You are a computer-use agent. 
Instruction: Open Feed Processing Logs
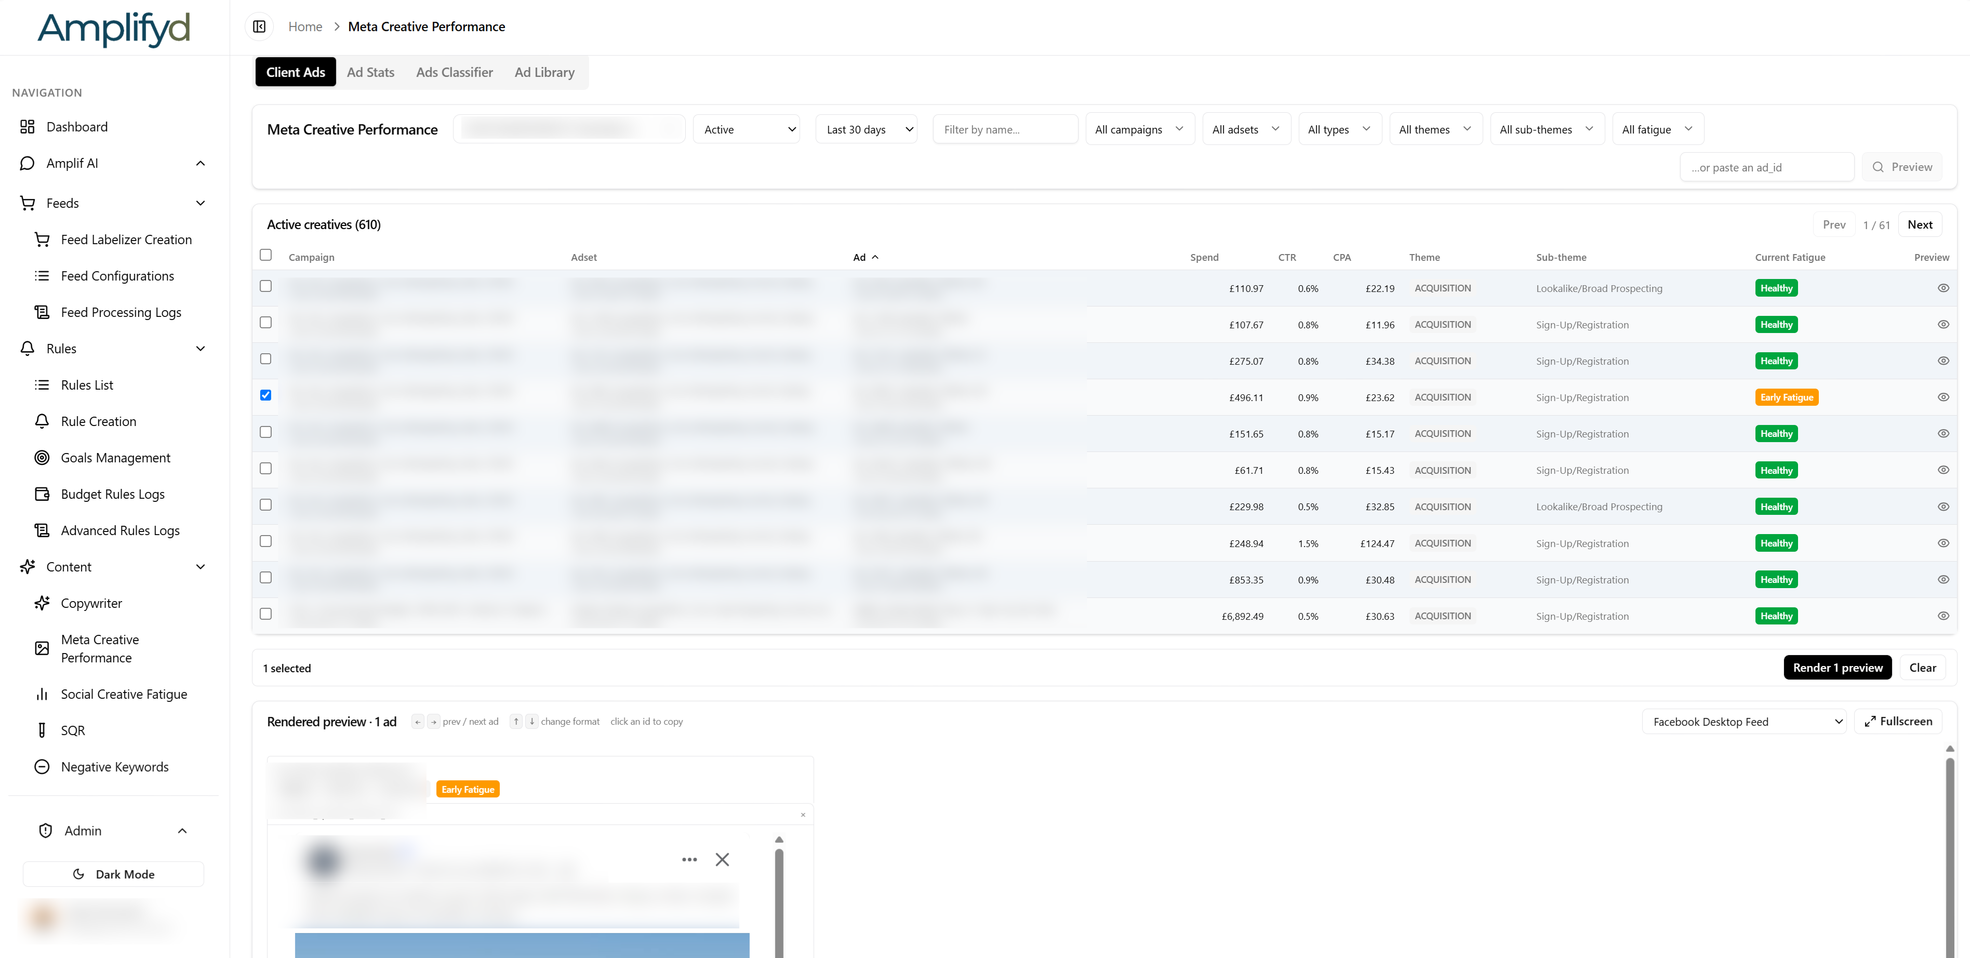pos(121,312)
